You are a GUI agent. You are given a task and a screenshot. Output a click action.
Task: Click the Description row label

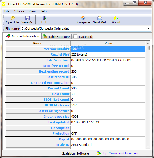tap(38, 128)
